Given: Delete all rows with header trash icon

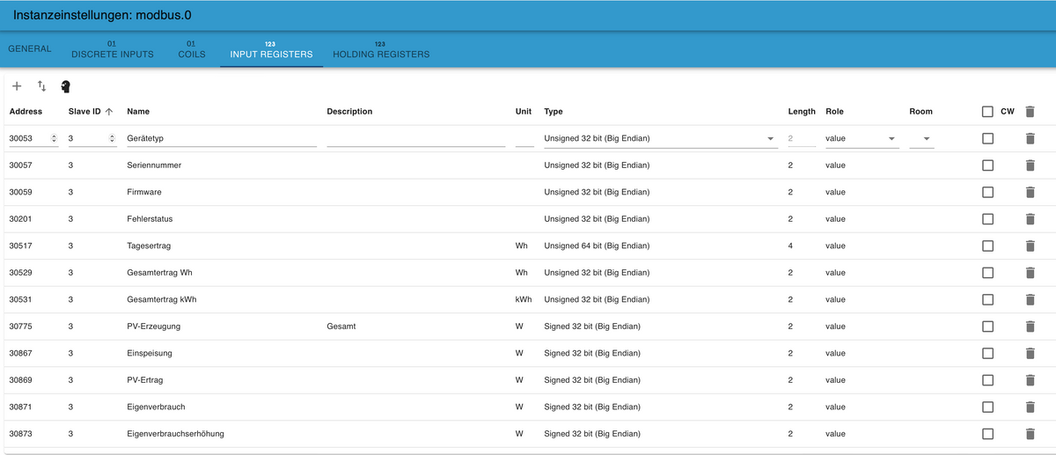Looking at the screenshot, I should (1030, 112).
